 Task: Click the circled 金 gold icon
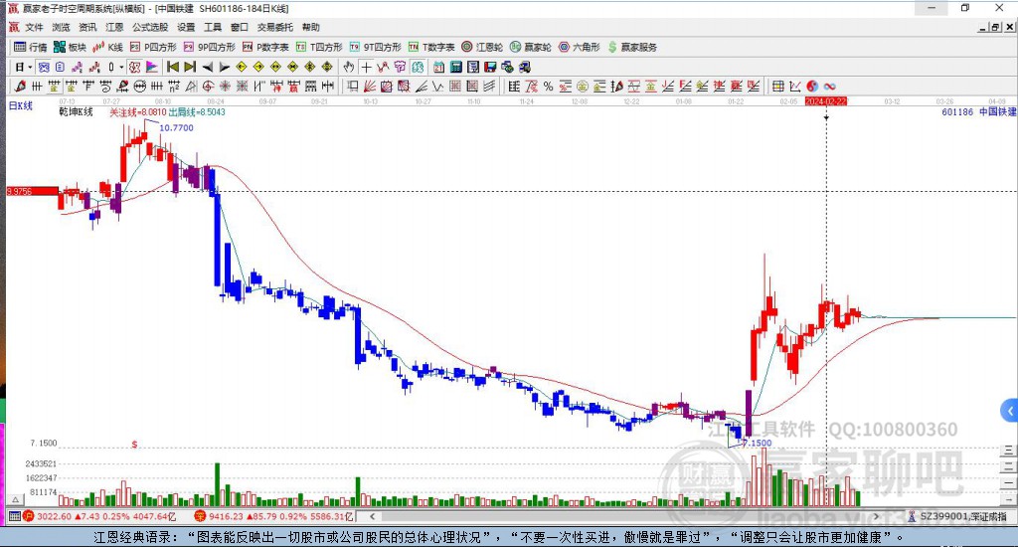pyautogui.click(x=583, y=87)
